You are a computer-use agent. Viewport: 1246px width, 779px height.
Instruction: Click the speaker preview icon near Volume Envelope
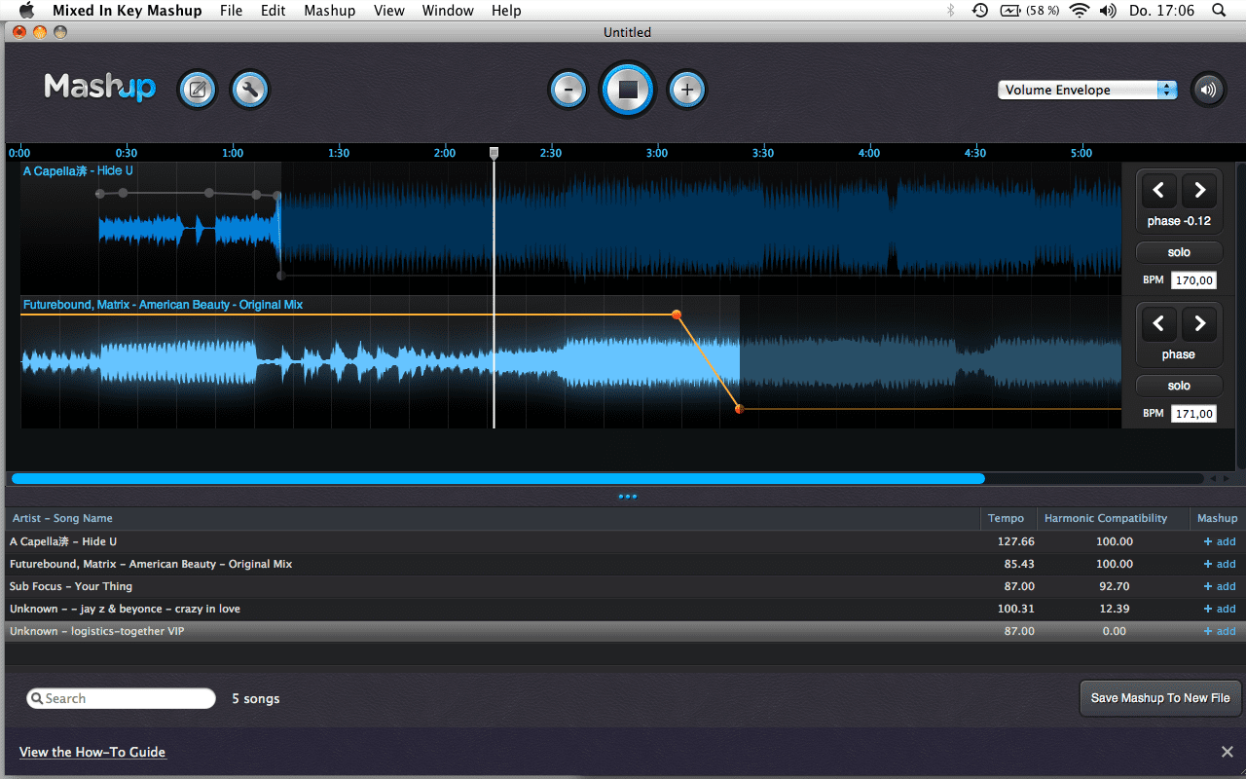[1208, 89]
